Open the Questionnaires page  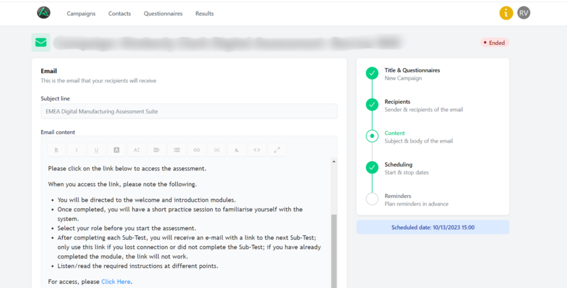[163, 13]
